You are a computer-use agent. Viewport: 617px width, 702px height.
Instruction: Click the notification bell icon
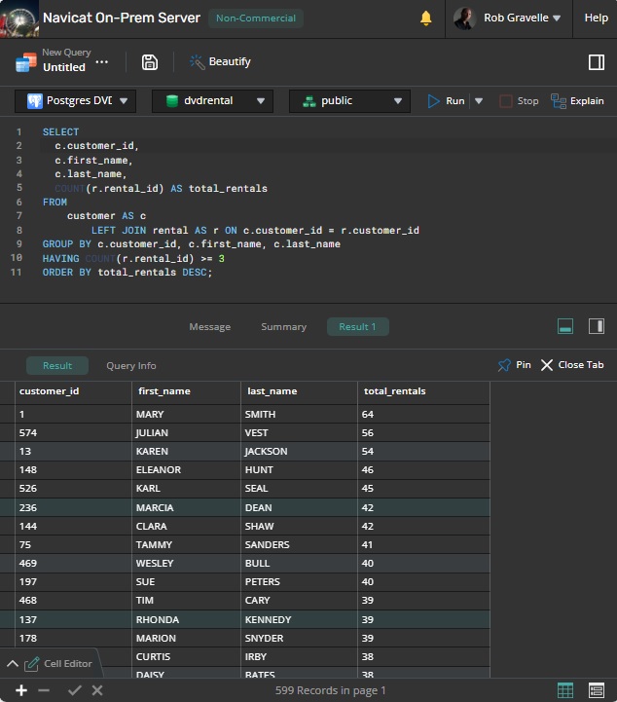click(426, 18)
